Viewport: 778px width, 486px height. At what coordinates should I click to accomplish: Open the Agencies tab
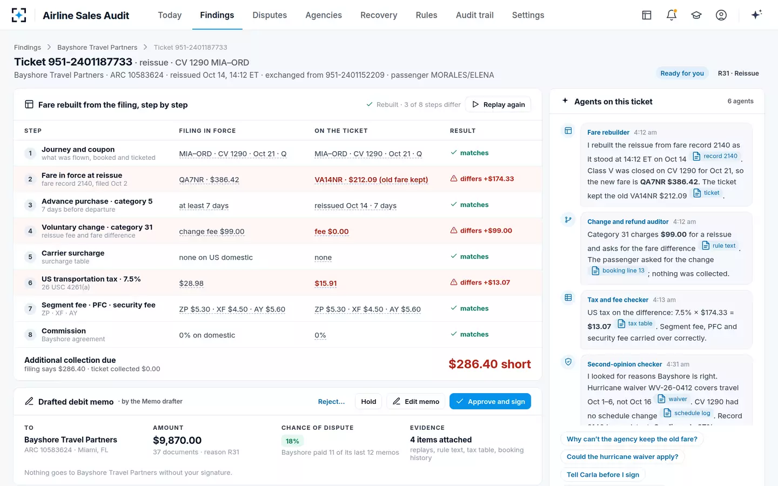(324, 15)
